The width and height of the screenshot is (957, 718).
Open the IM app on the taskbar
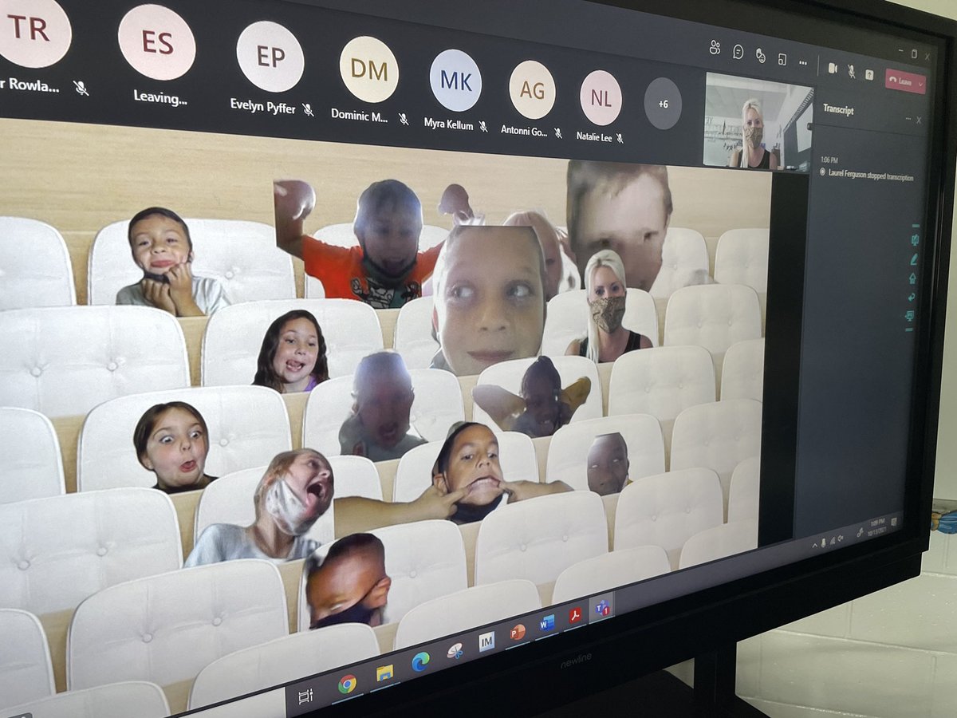coord(486,641)
